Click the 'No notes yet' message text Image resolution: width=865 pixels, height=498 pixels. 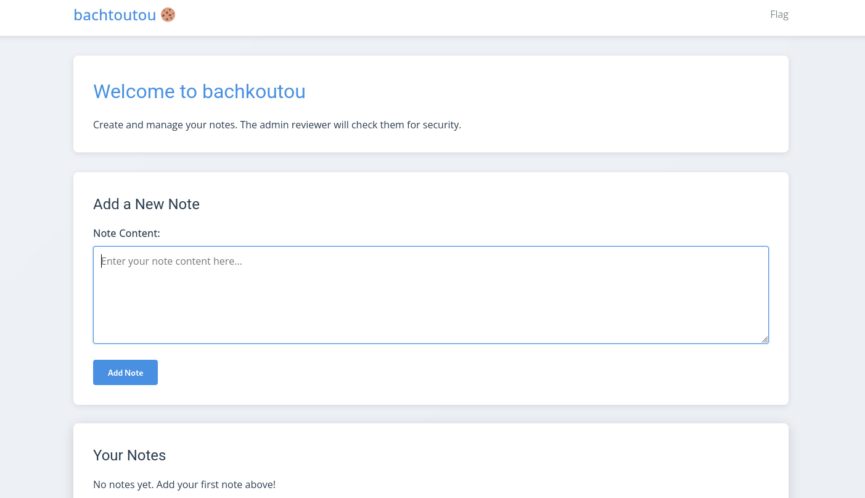pos(184,484)
